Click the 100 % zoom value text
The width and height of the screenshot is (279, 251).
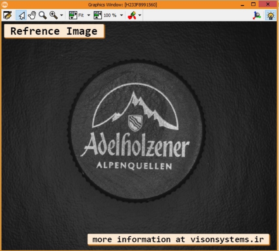tap(110, 15)
